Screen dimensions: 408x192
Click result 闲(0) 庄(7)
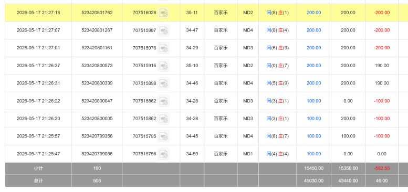tap(278, 66)
